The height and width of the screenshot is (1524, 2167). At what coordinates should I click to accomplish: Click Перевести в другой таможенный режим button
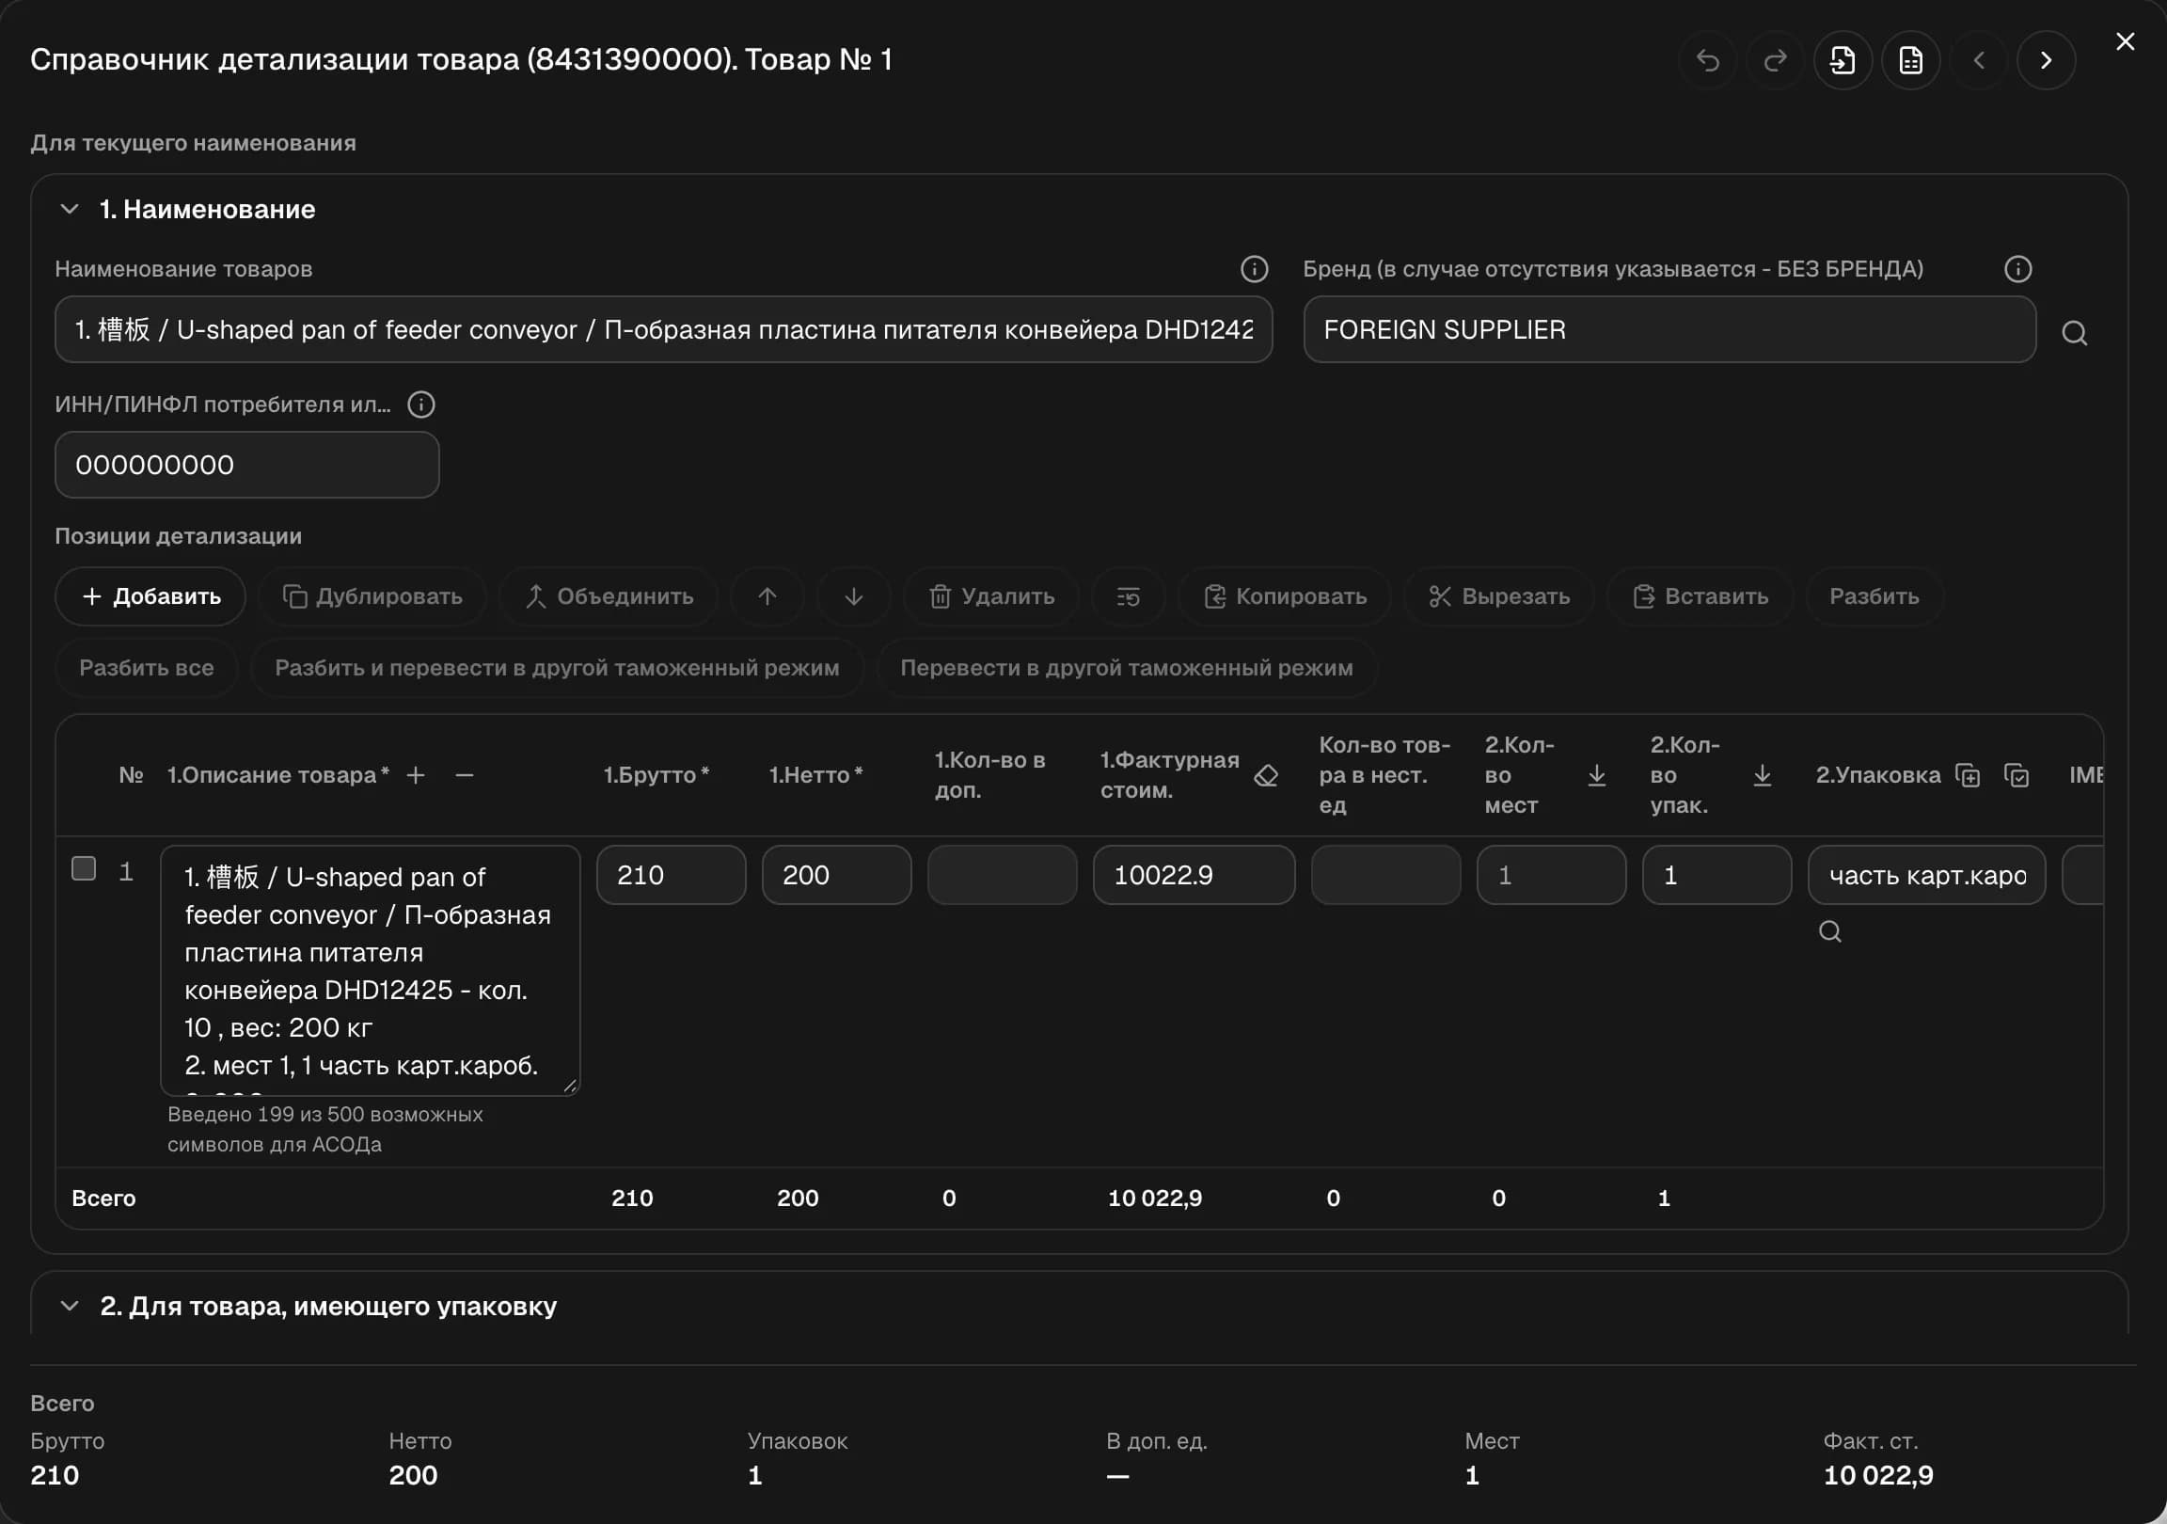pos(1127,668)
